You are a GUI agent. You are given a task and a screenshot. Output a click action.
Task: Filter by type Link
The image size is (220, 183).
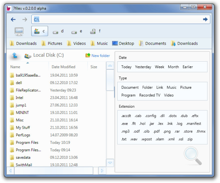click(160, 87)
